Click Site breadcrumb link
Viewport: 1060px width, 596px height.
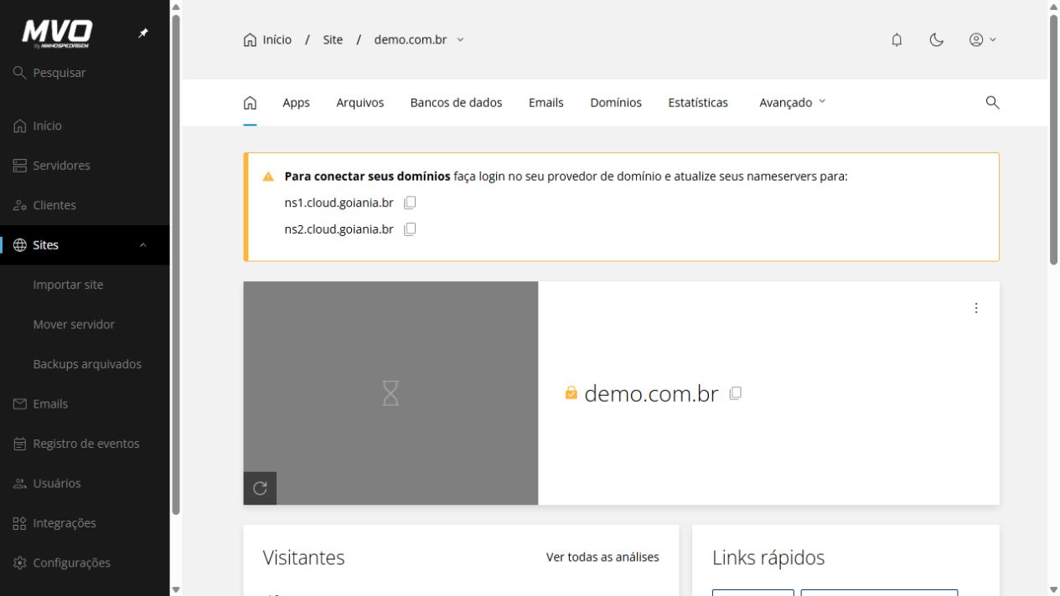click(x=333, y=39)
